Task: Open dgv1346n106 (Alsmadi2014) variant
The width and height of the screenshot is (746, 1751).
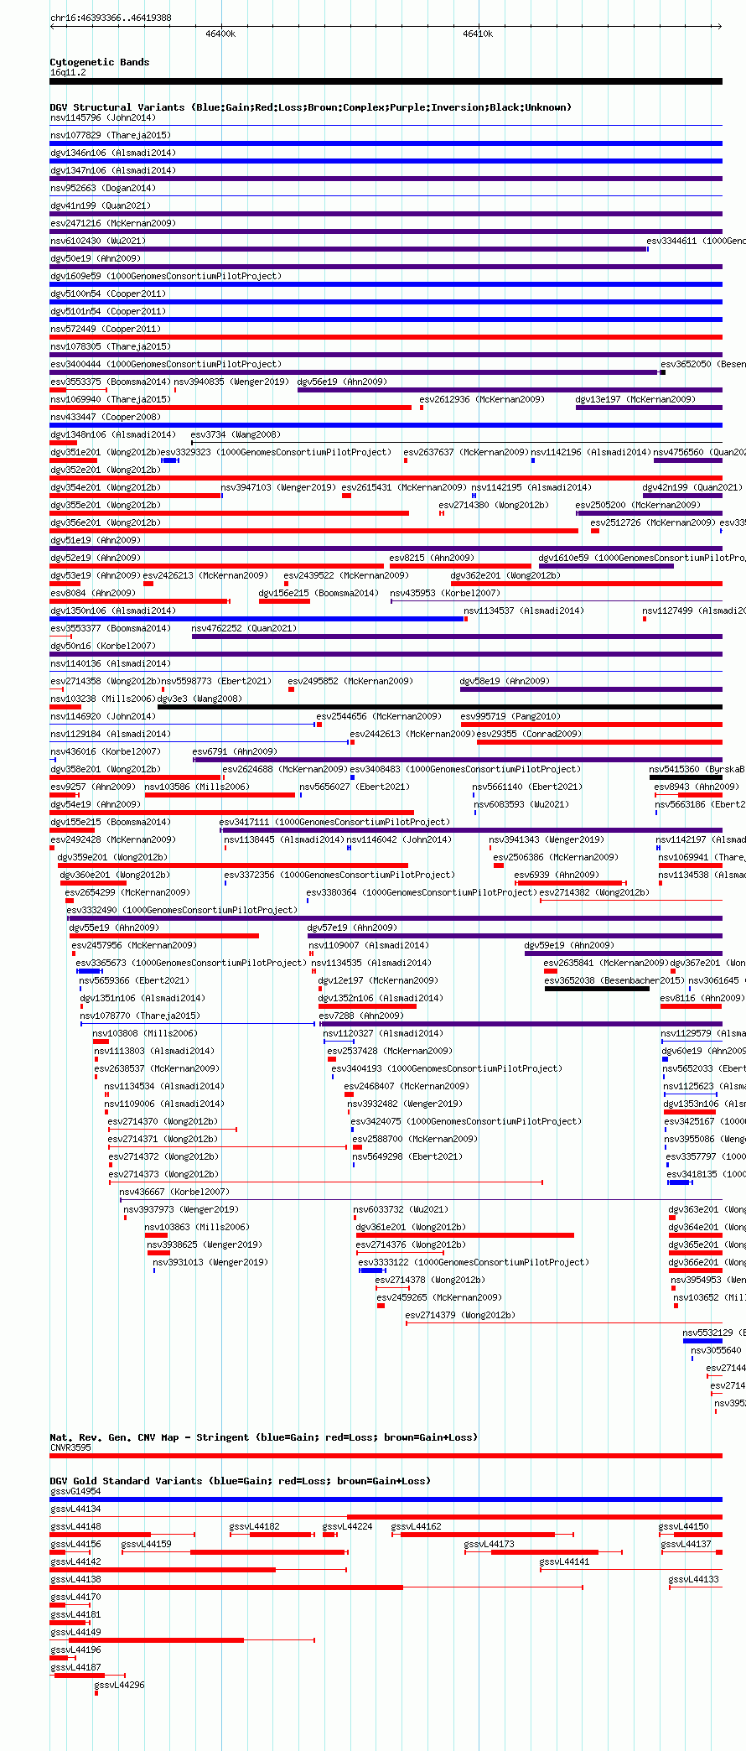Action: [113, 153]
